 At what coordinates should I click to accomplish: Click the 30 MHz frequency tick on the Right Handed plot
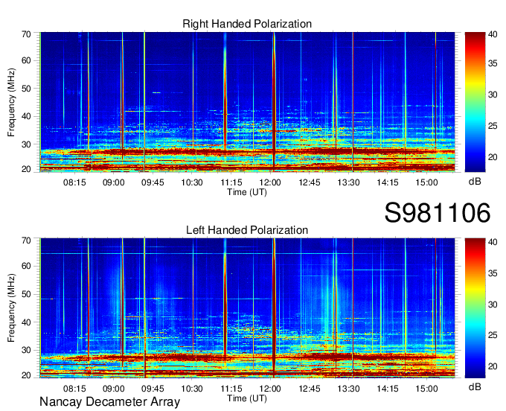point(26,144)
